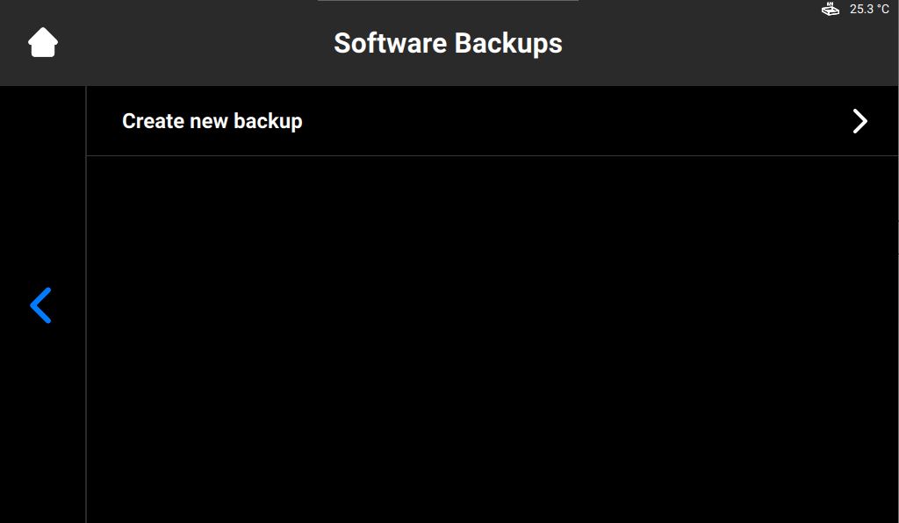Click the bed temperature indicator icon
Image resolution: width=899 pixels, height=523 pixels.
831,9
